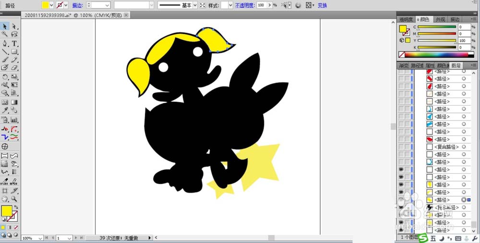This screenshot has width=480, height=243.
Task: Click the opacity value field showing 100
Action: pos(262,5)
